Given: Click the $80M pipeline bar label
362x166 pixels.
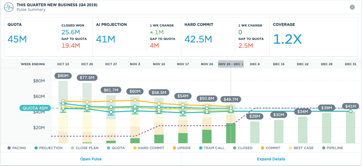Looking at the screenshot, I should (x=63, y=76).
